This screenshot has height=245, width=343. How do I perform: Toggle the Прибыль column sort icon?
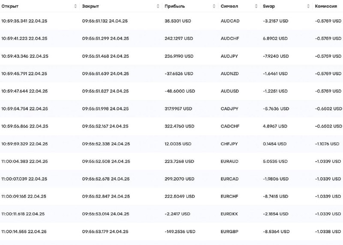pos(214,6)
